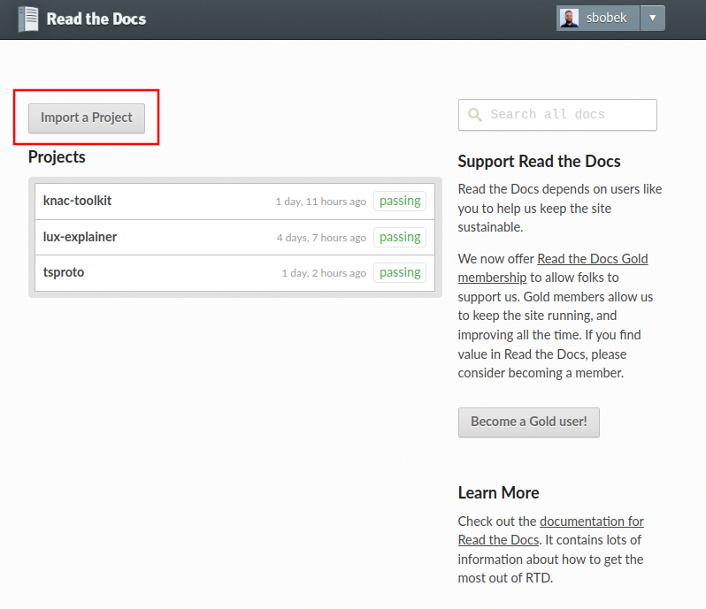Viewport: 706px width, 609px height.
Task: Click the tsproto passing build badge
Action: point(400,272)
